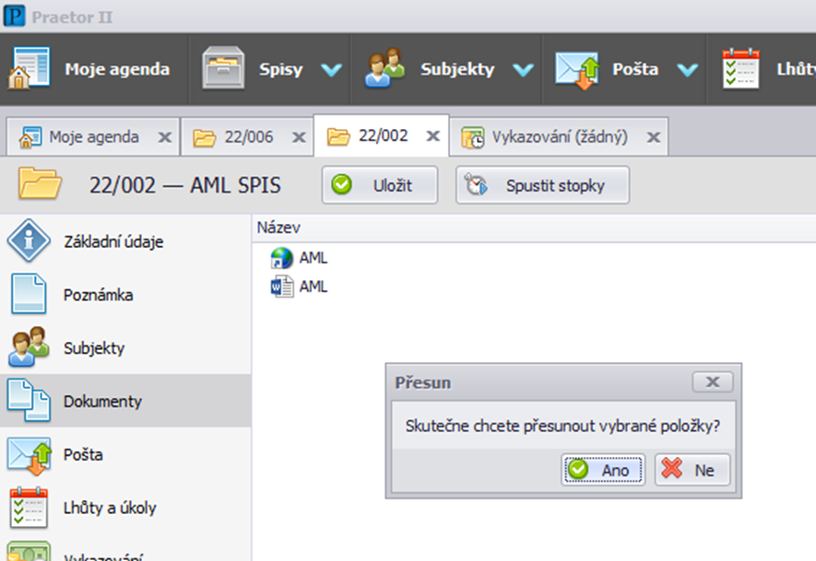The image size is (816, 561).
Task: Select the AML Word document
Action: (x=313, y=286)
